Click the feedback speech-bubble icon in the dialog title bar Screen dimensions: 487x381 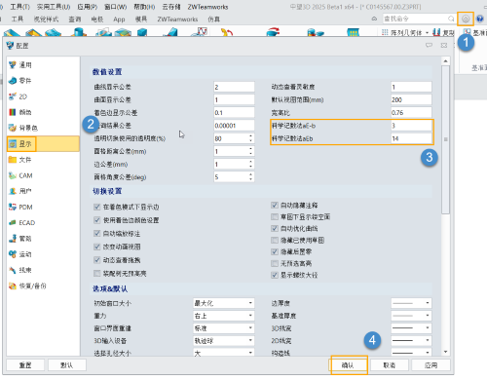[429, 45]
